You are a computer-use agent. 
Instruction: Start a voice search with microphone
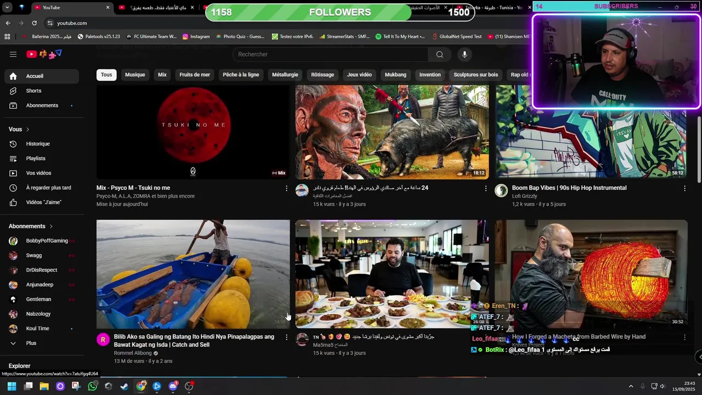[x=465, y=54]
